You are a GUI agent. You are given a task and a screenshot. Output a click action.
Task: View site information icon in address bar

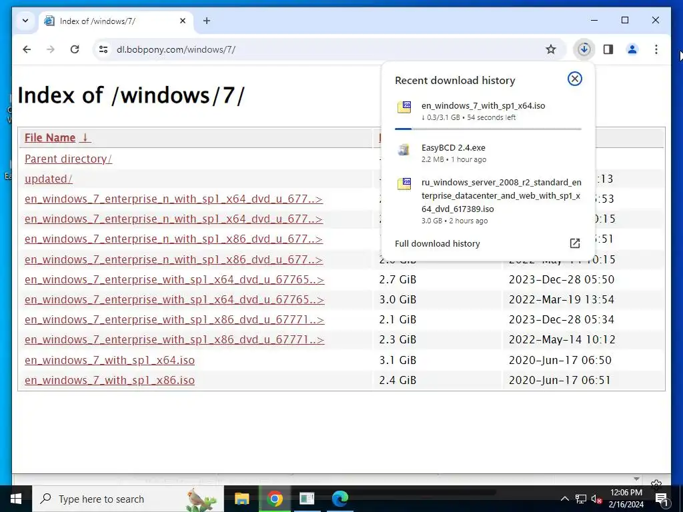point(103,49)
